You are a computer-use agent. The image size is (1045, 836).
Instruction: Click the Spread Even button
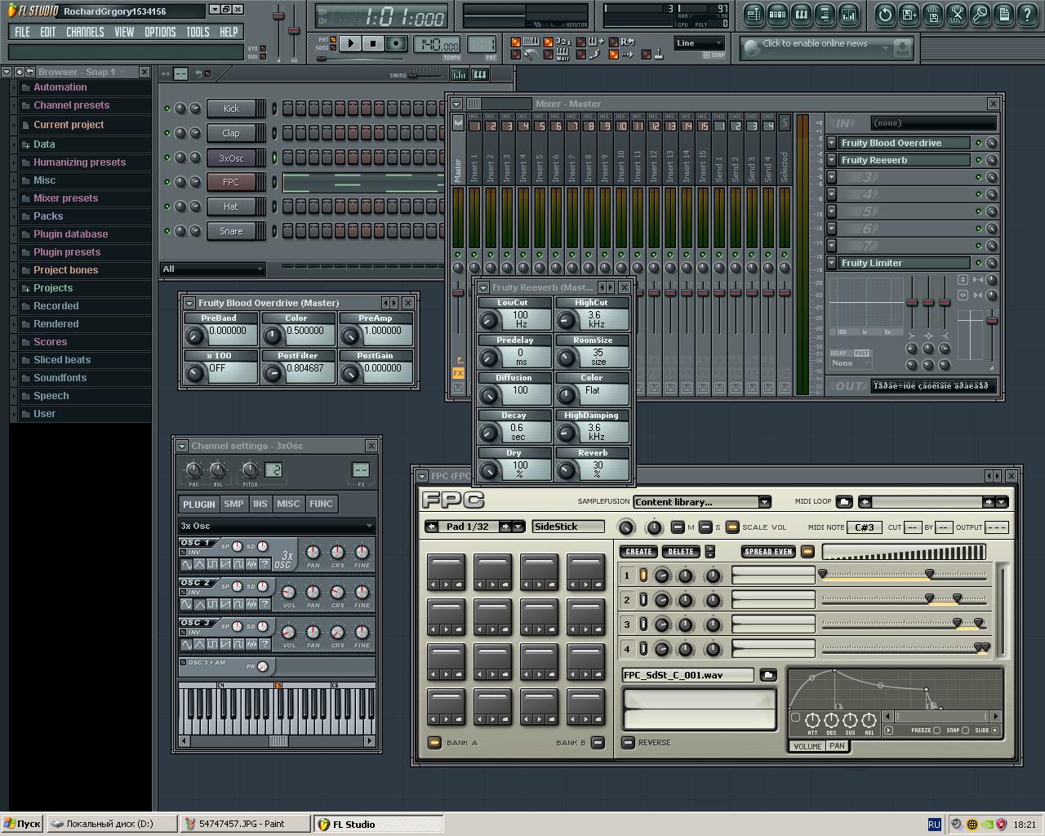768,552
